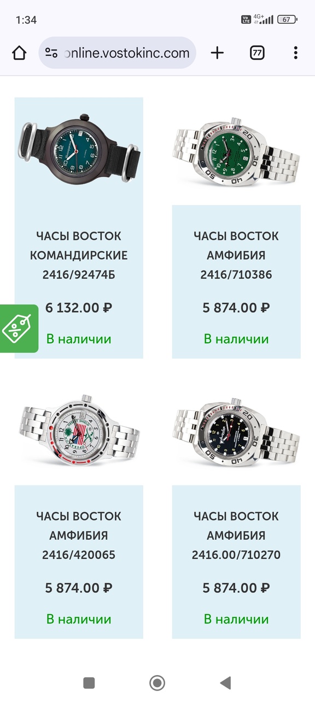The height and width of the screenshot is (702, 315).
Task: Open the Часы Восток Командирские 2416/92474Б title link
Action: pyautogui.click(x=79, y=255)
